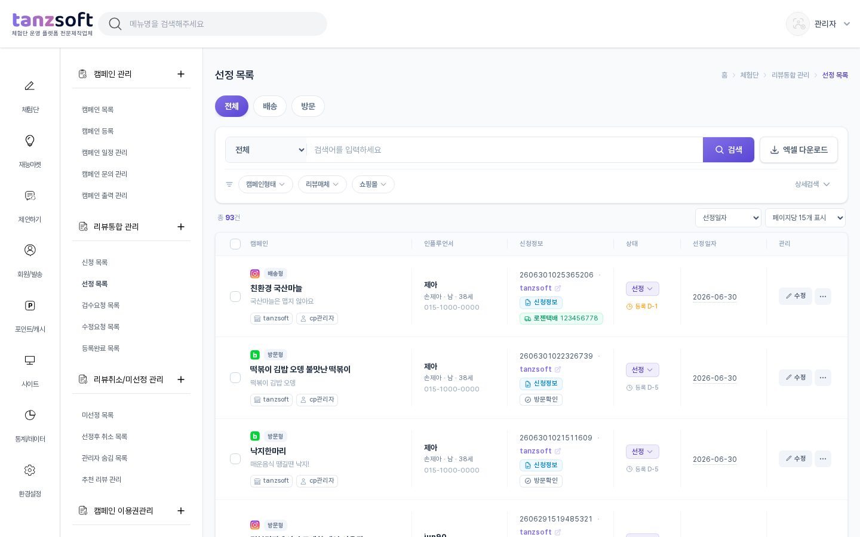Open 검수요청 목록 in side menu
The width and height of the screenshot is (860, 537).
(x=101, y=305)
